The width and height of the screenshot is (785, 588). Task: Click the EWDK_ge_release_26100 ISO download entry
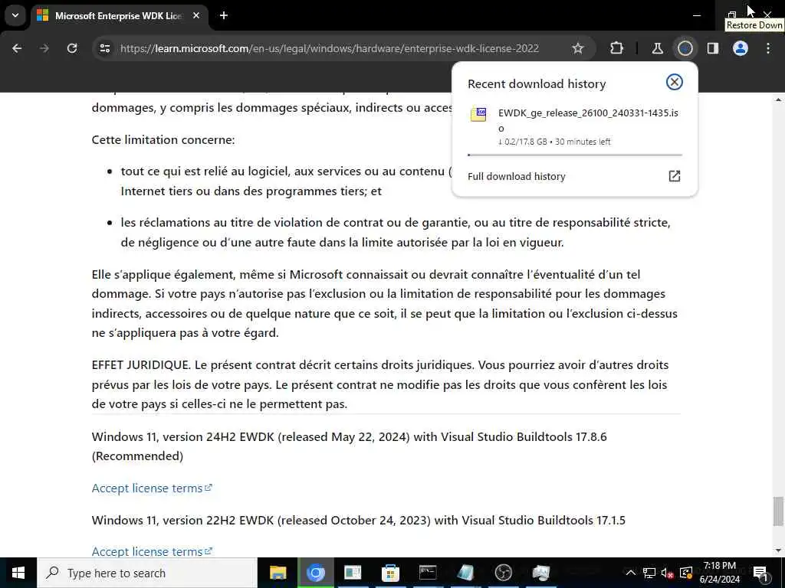573,126
